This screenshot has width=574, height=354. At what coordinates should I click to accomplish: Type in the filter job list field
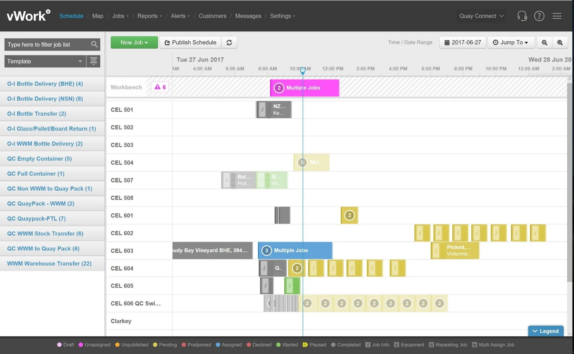[x=48, y=44]
